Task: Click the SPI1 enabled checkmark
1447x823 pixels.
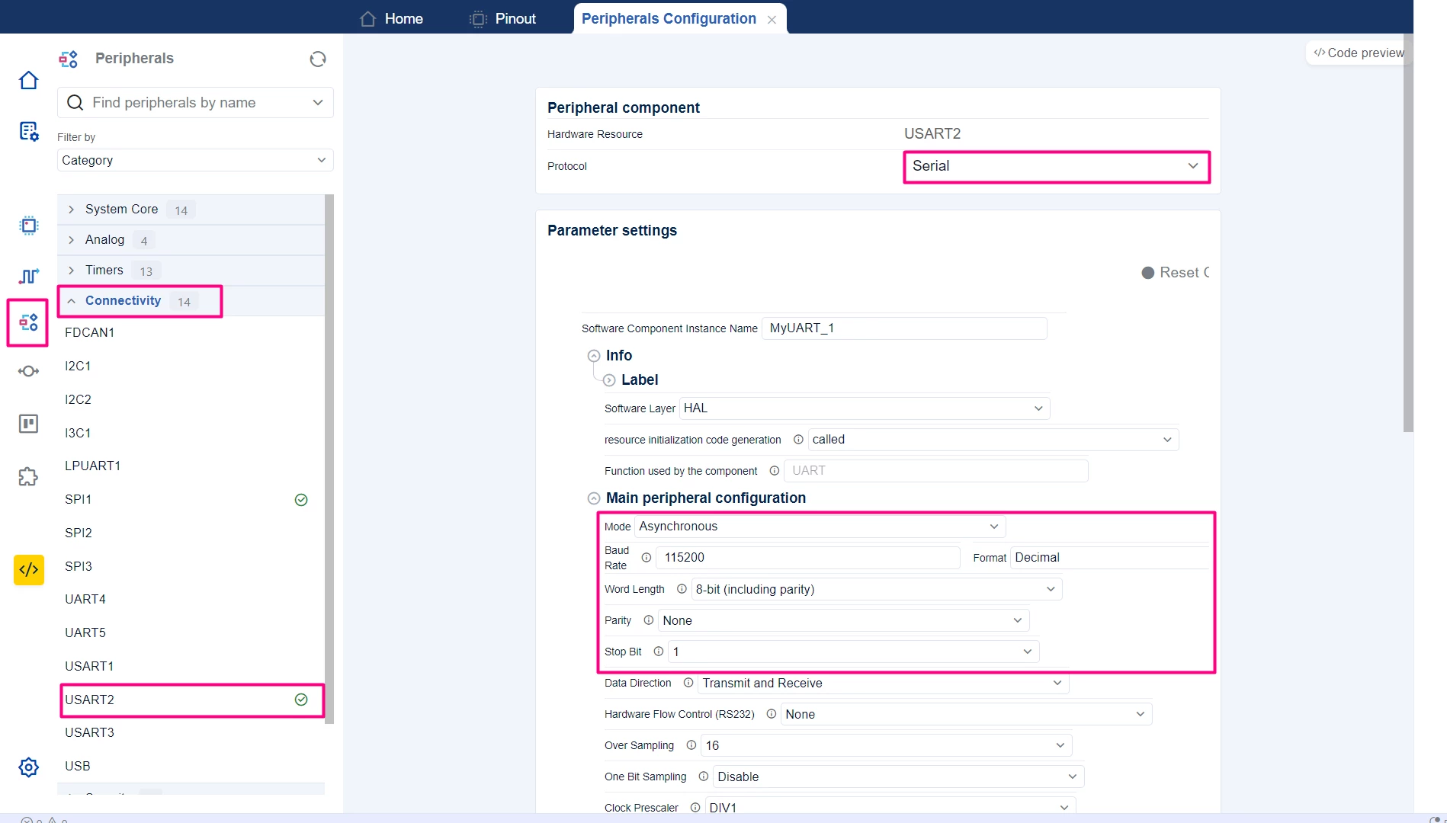Action: coord(301,500)
